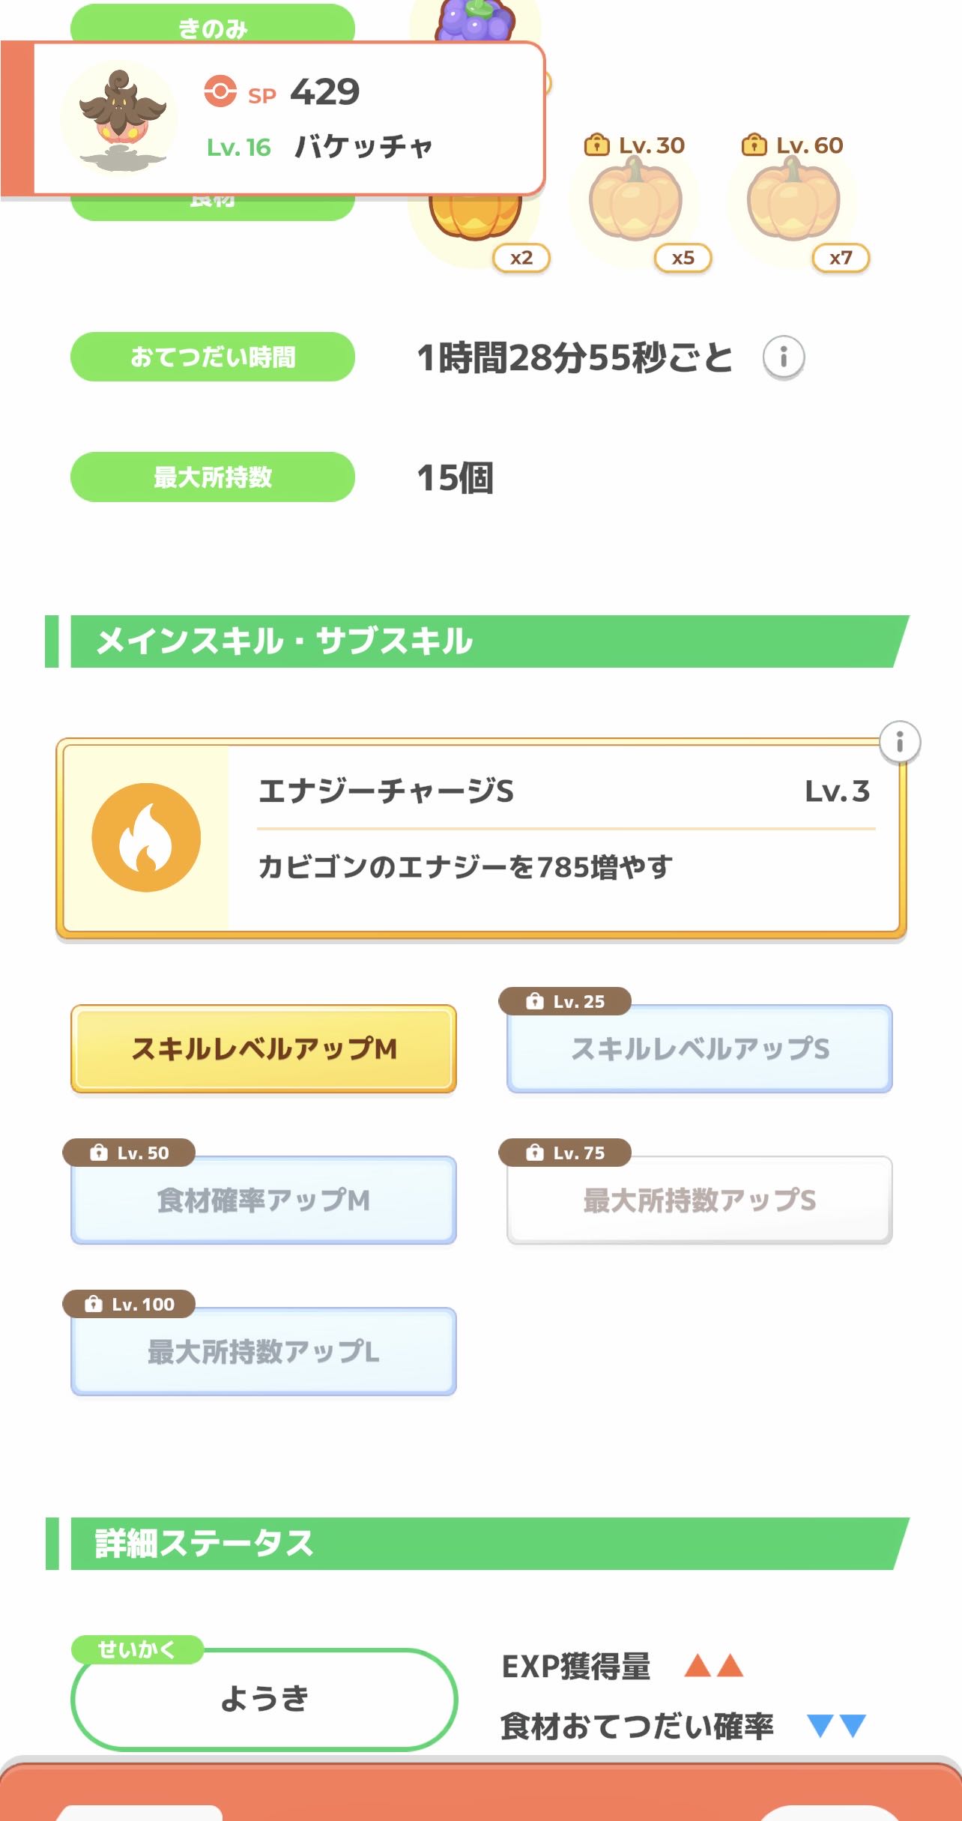The width and height of the screenshot is (962, 1821).
Task: Tap the info icon beside おてつだい時間
Action: pos(784,357)
